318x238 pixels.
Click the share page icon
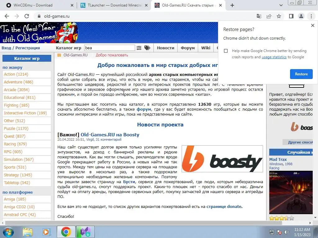pos(269,16)
